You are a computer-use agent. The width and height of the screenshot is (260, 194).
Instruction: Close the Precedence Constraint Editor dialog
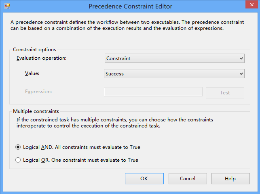click(x=250, y=6)
